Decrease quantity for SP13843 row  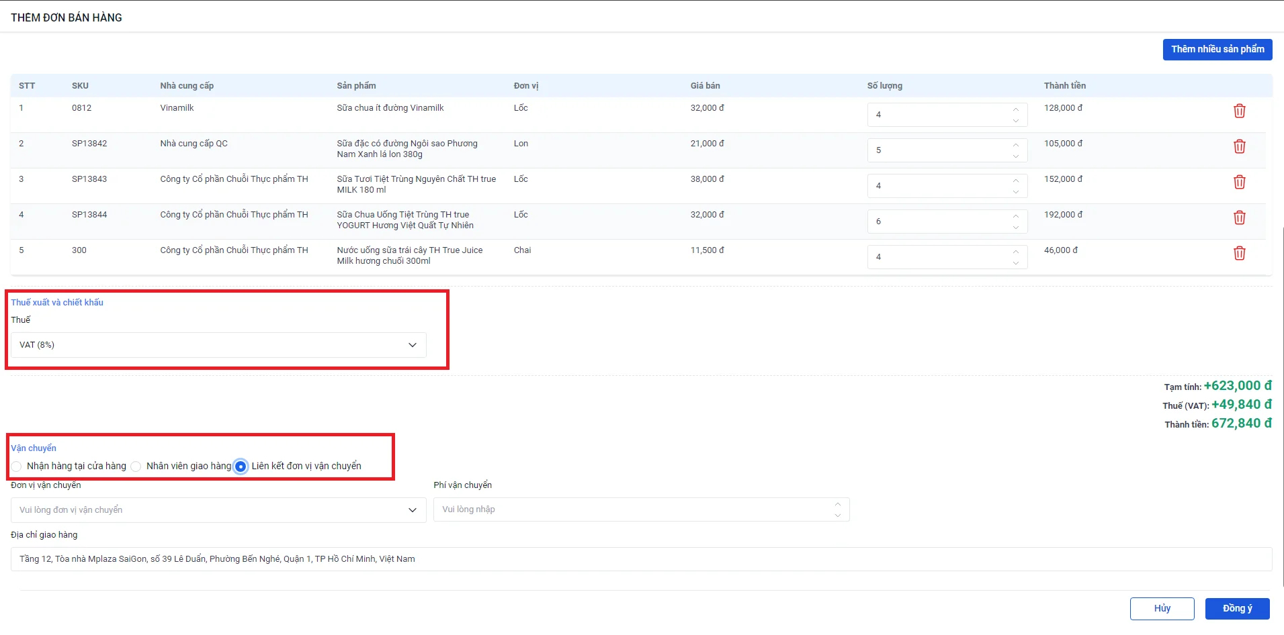pyautogui.click(x=1016, y=192)
